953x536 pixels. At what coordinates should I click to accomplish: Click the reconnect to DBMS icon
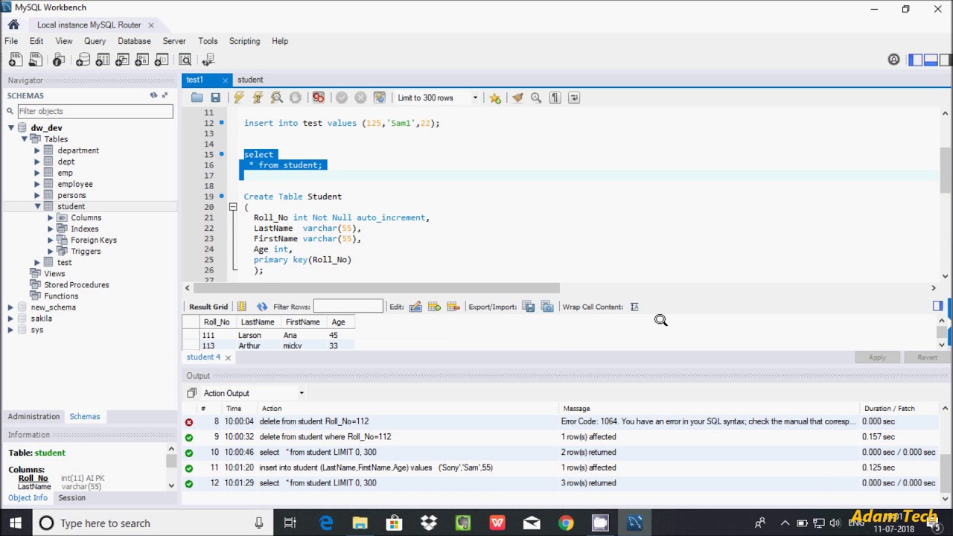(x=208, y=60)
